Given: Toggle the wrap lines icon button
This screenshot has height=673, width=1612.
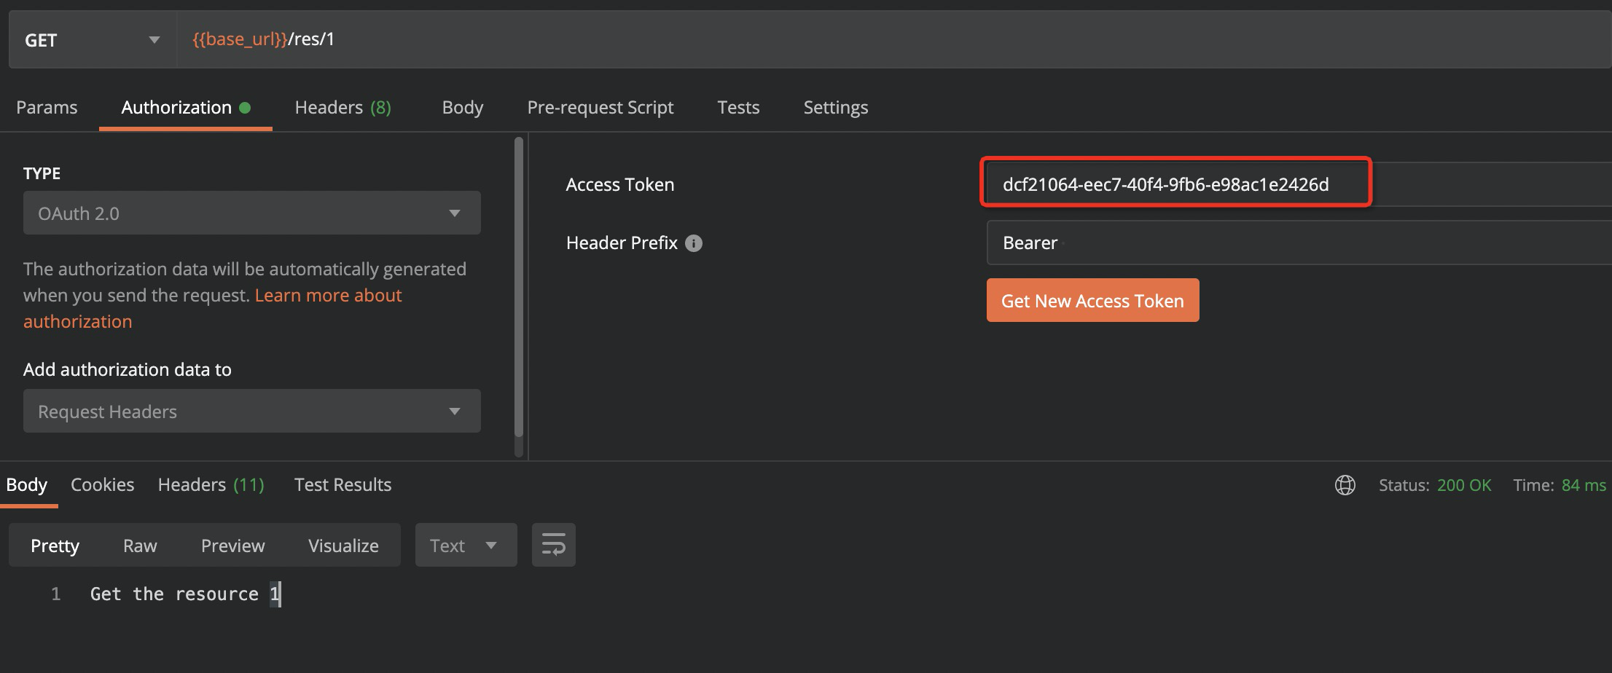Looking at the screenshot, I should 553,545.
